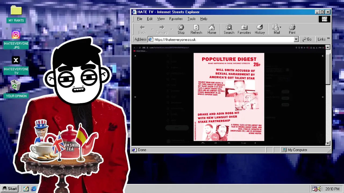Screen dimensions: 344x193
Task: Open the Tools menu
Action: pos(191,19)
